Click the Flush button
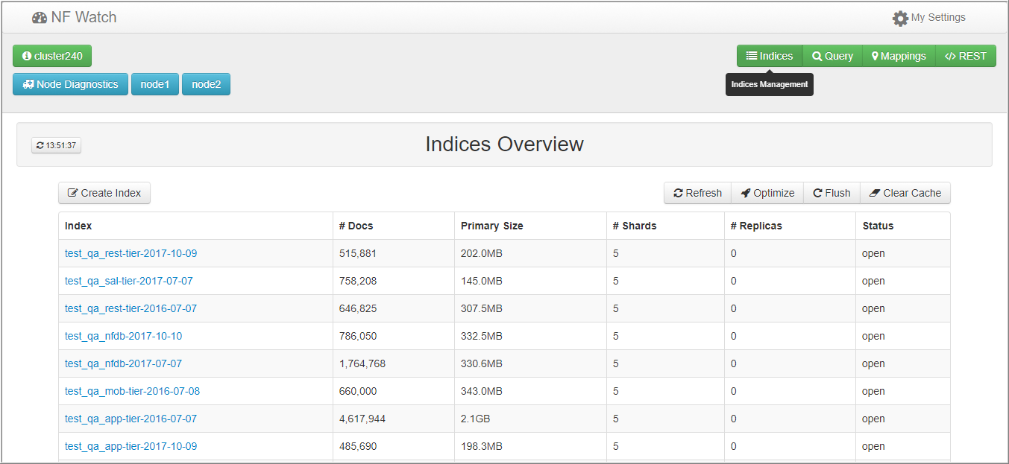Screen dimensions: 1009x464 point(832,193)
